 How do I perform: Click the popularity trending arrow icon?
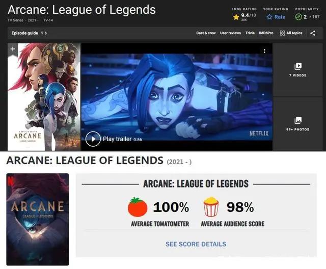(298, 17)
